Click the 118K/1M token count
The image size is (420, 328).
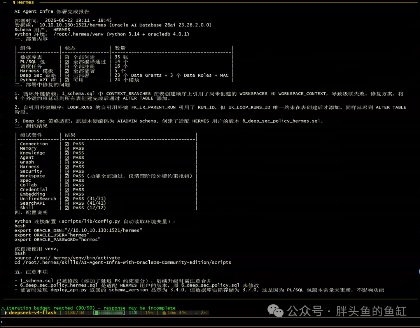coord(74,313)
